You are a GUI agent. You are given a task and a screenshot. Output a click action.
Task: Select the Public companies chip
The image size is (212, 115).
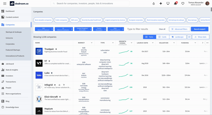pos(61,20)
